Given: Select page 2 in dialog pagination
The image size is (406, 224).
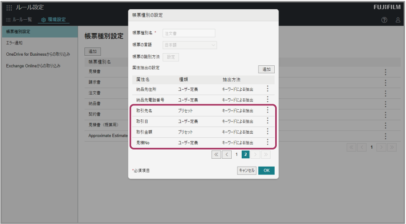Looking at the screenshot, I should tap(245, 154).
